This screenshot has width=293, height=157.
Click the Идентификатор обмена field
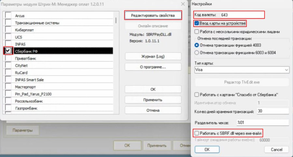(x=273, y=103)
